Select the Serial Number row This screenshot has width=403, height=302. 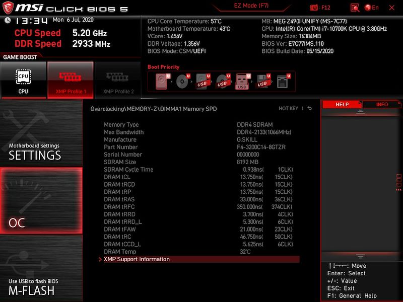point(201,155)
